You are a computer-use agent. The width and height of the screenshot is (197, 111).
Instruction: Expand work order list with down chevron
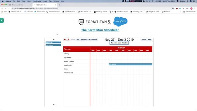(54, 104)
